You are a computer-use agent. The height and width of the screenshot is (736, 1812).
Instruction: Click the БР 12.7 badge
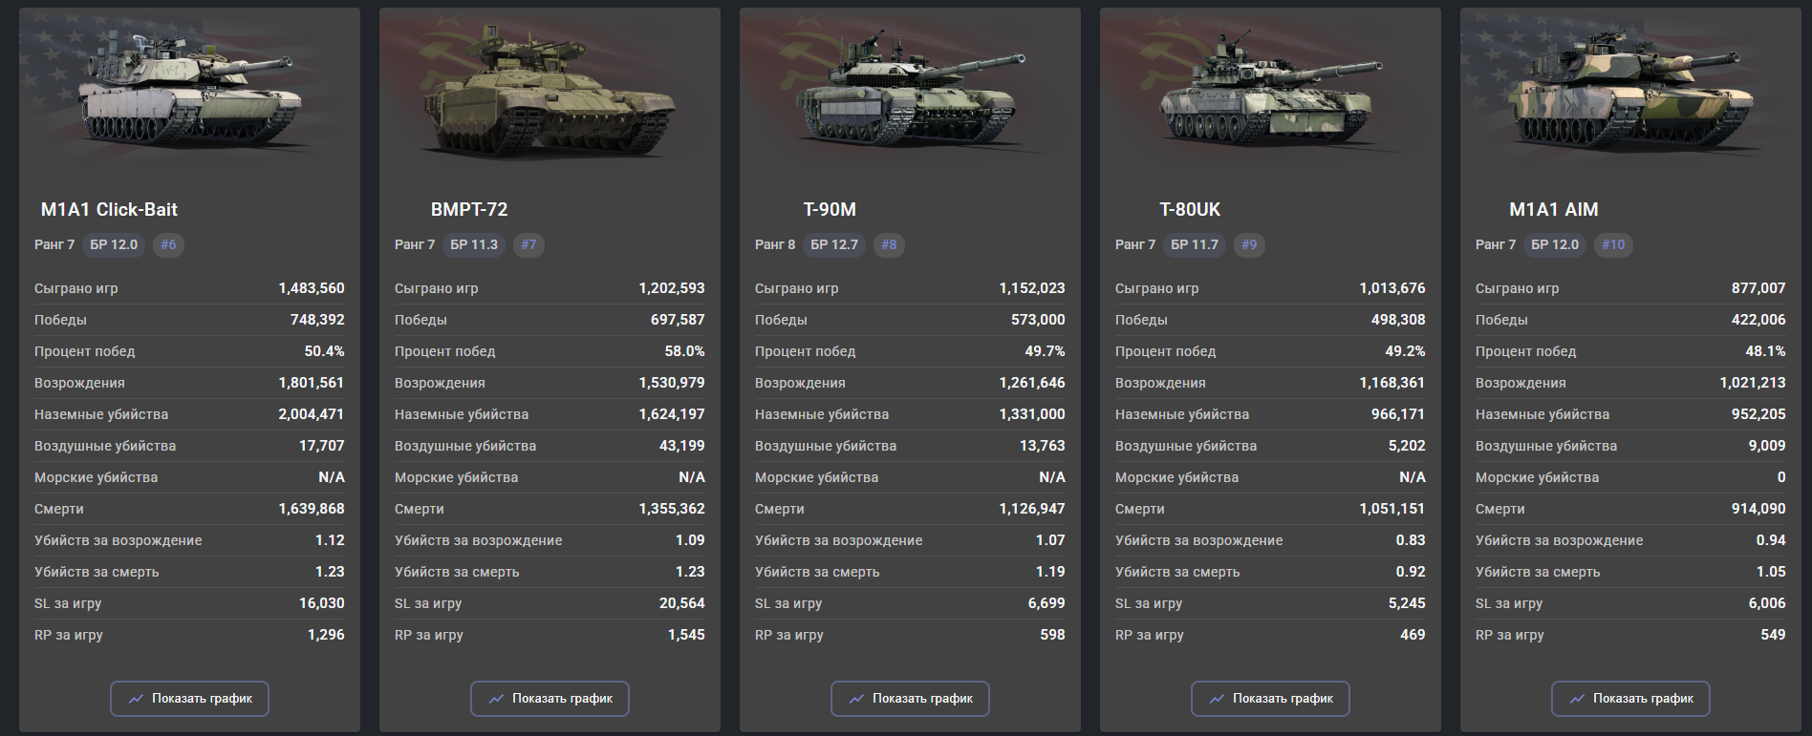pyautogui.click(x=834, y=244)
